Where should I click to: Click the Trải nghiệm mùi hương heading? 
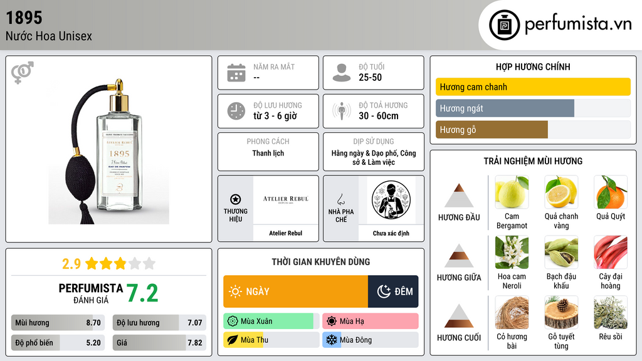pyautogui.click(x=533, y=161)
